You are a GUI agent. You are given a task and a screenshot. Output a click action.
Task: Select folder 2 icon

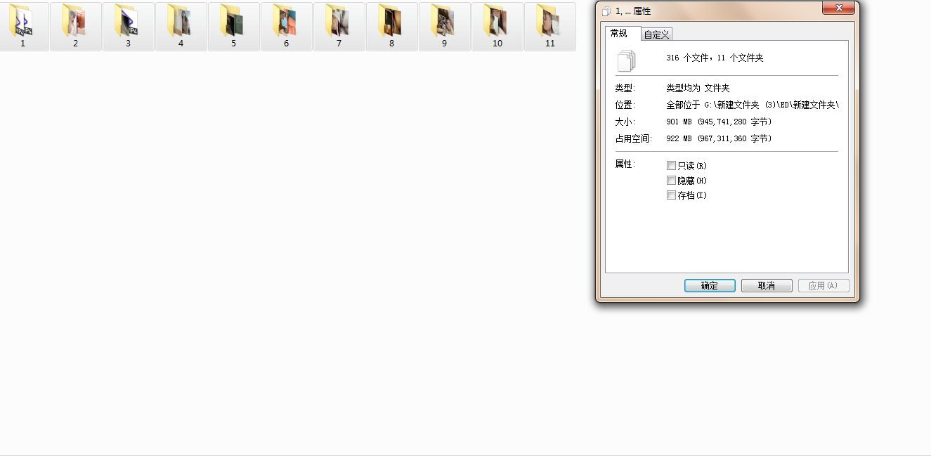pos(75,22)
